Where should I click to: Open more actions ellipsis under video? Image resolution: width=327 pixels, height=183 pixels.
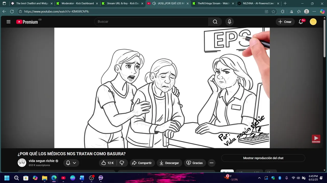coord(211,163)
